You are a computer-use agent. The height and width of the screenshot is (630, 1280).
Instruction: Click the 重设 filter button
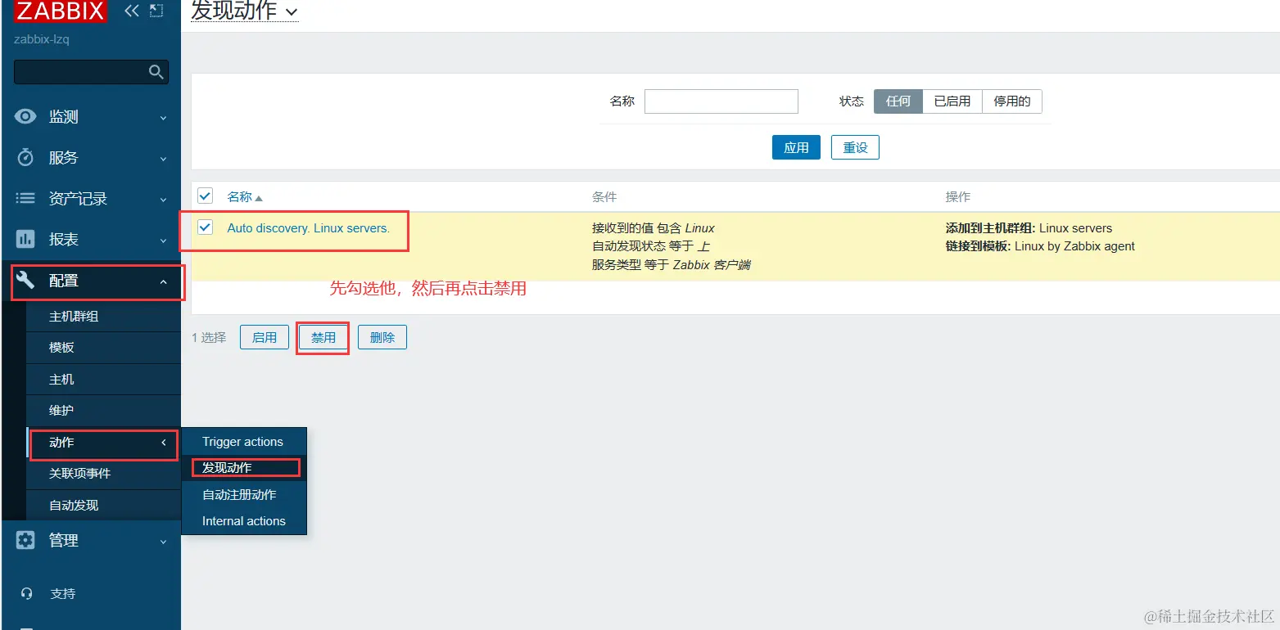[x=855, y=147]
